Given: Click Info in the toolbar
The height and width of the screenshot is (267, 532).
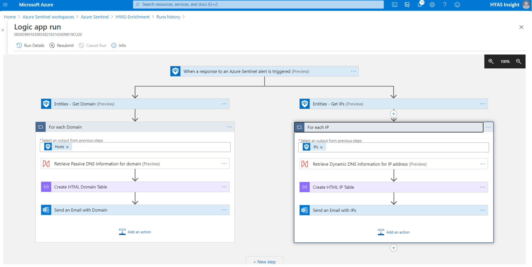Looking at the screenshot, I should (119, 45).
